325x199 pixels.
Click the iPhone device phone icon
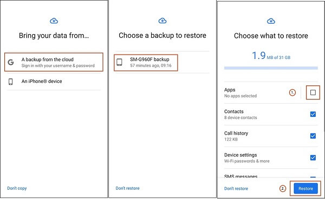[x=11, y=82]
